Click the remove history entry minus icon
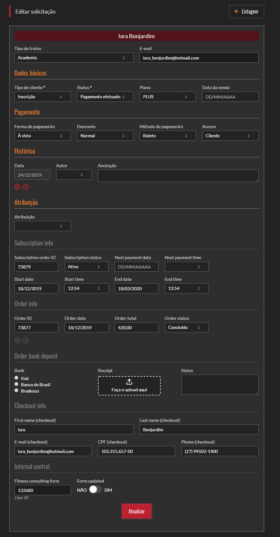Image resolution: width=280 pixels, height=537 pixels. (x=26, y=187)
